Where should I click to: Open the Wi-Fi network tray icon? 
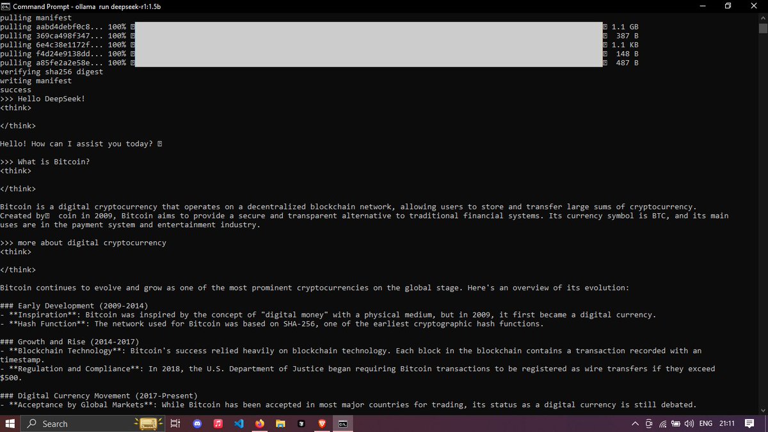(662, 424)
